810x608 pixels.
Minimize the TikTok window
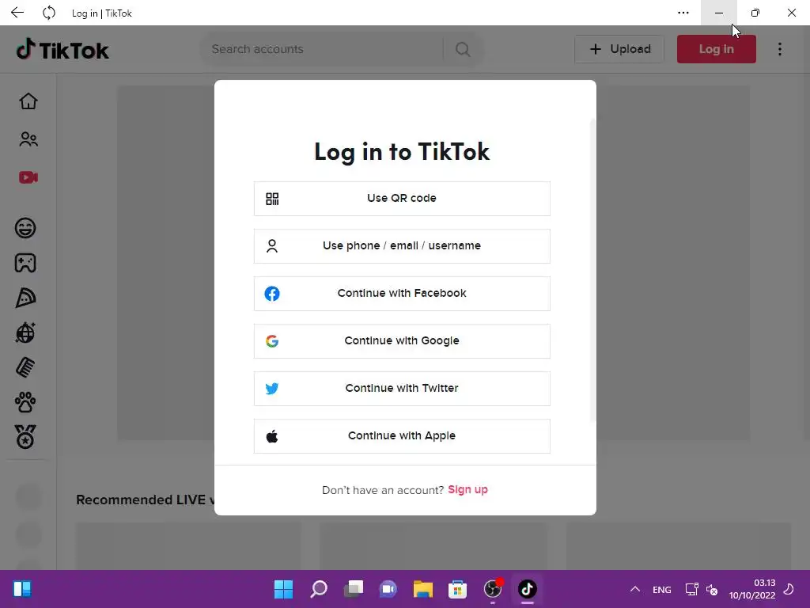pyautogui.click(x=718, y=13)
